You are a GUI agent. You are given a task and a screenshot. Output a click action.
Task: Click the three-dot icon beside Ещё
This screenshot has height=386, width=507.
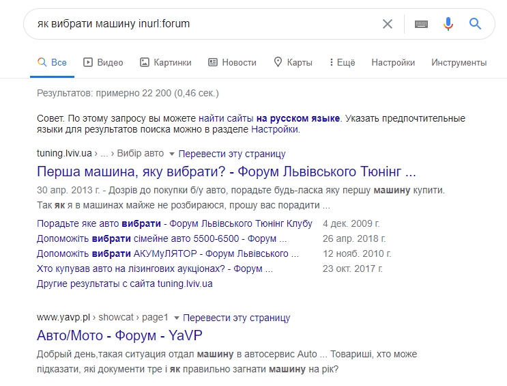(x=331, y=62)
